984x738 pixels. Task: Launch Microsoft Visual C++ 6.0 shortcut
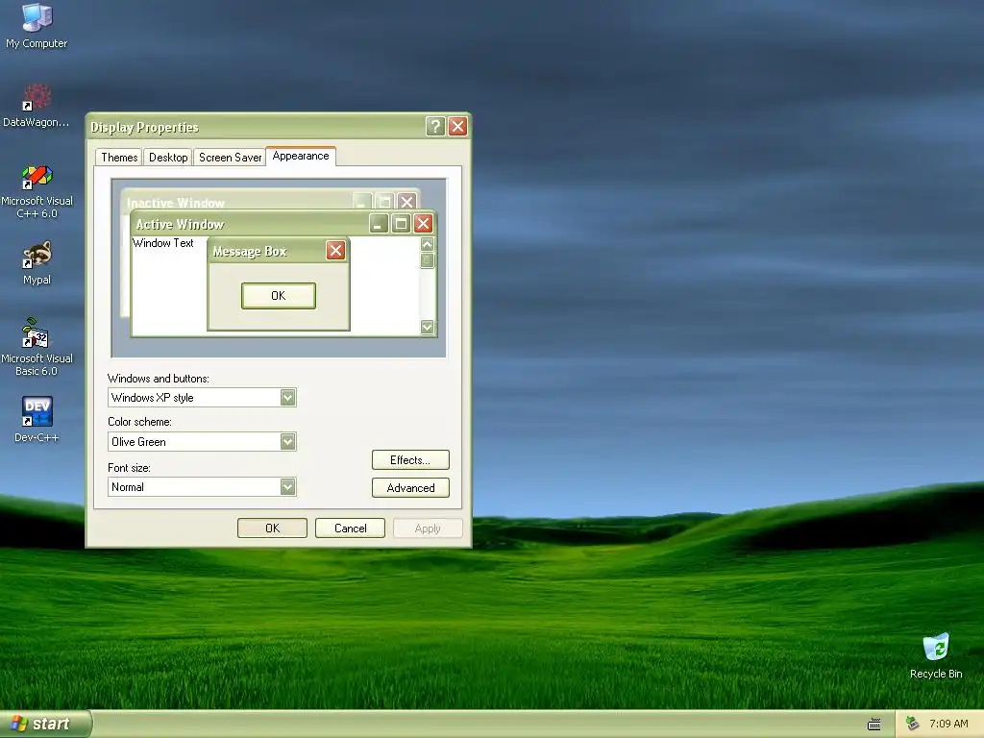pyautogui.click(x=37, y=191)
